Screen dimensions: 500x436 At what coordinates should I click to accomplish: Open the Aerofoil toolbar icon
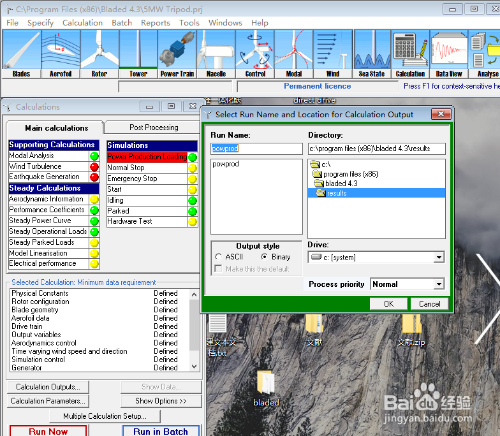(60, 54)
